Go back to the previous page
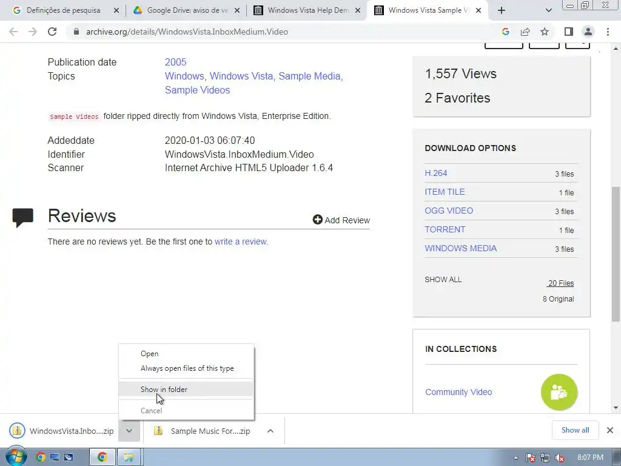Screen dimensions: 621x466 [13, 32]
